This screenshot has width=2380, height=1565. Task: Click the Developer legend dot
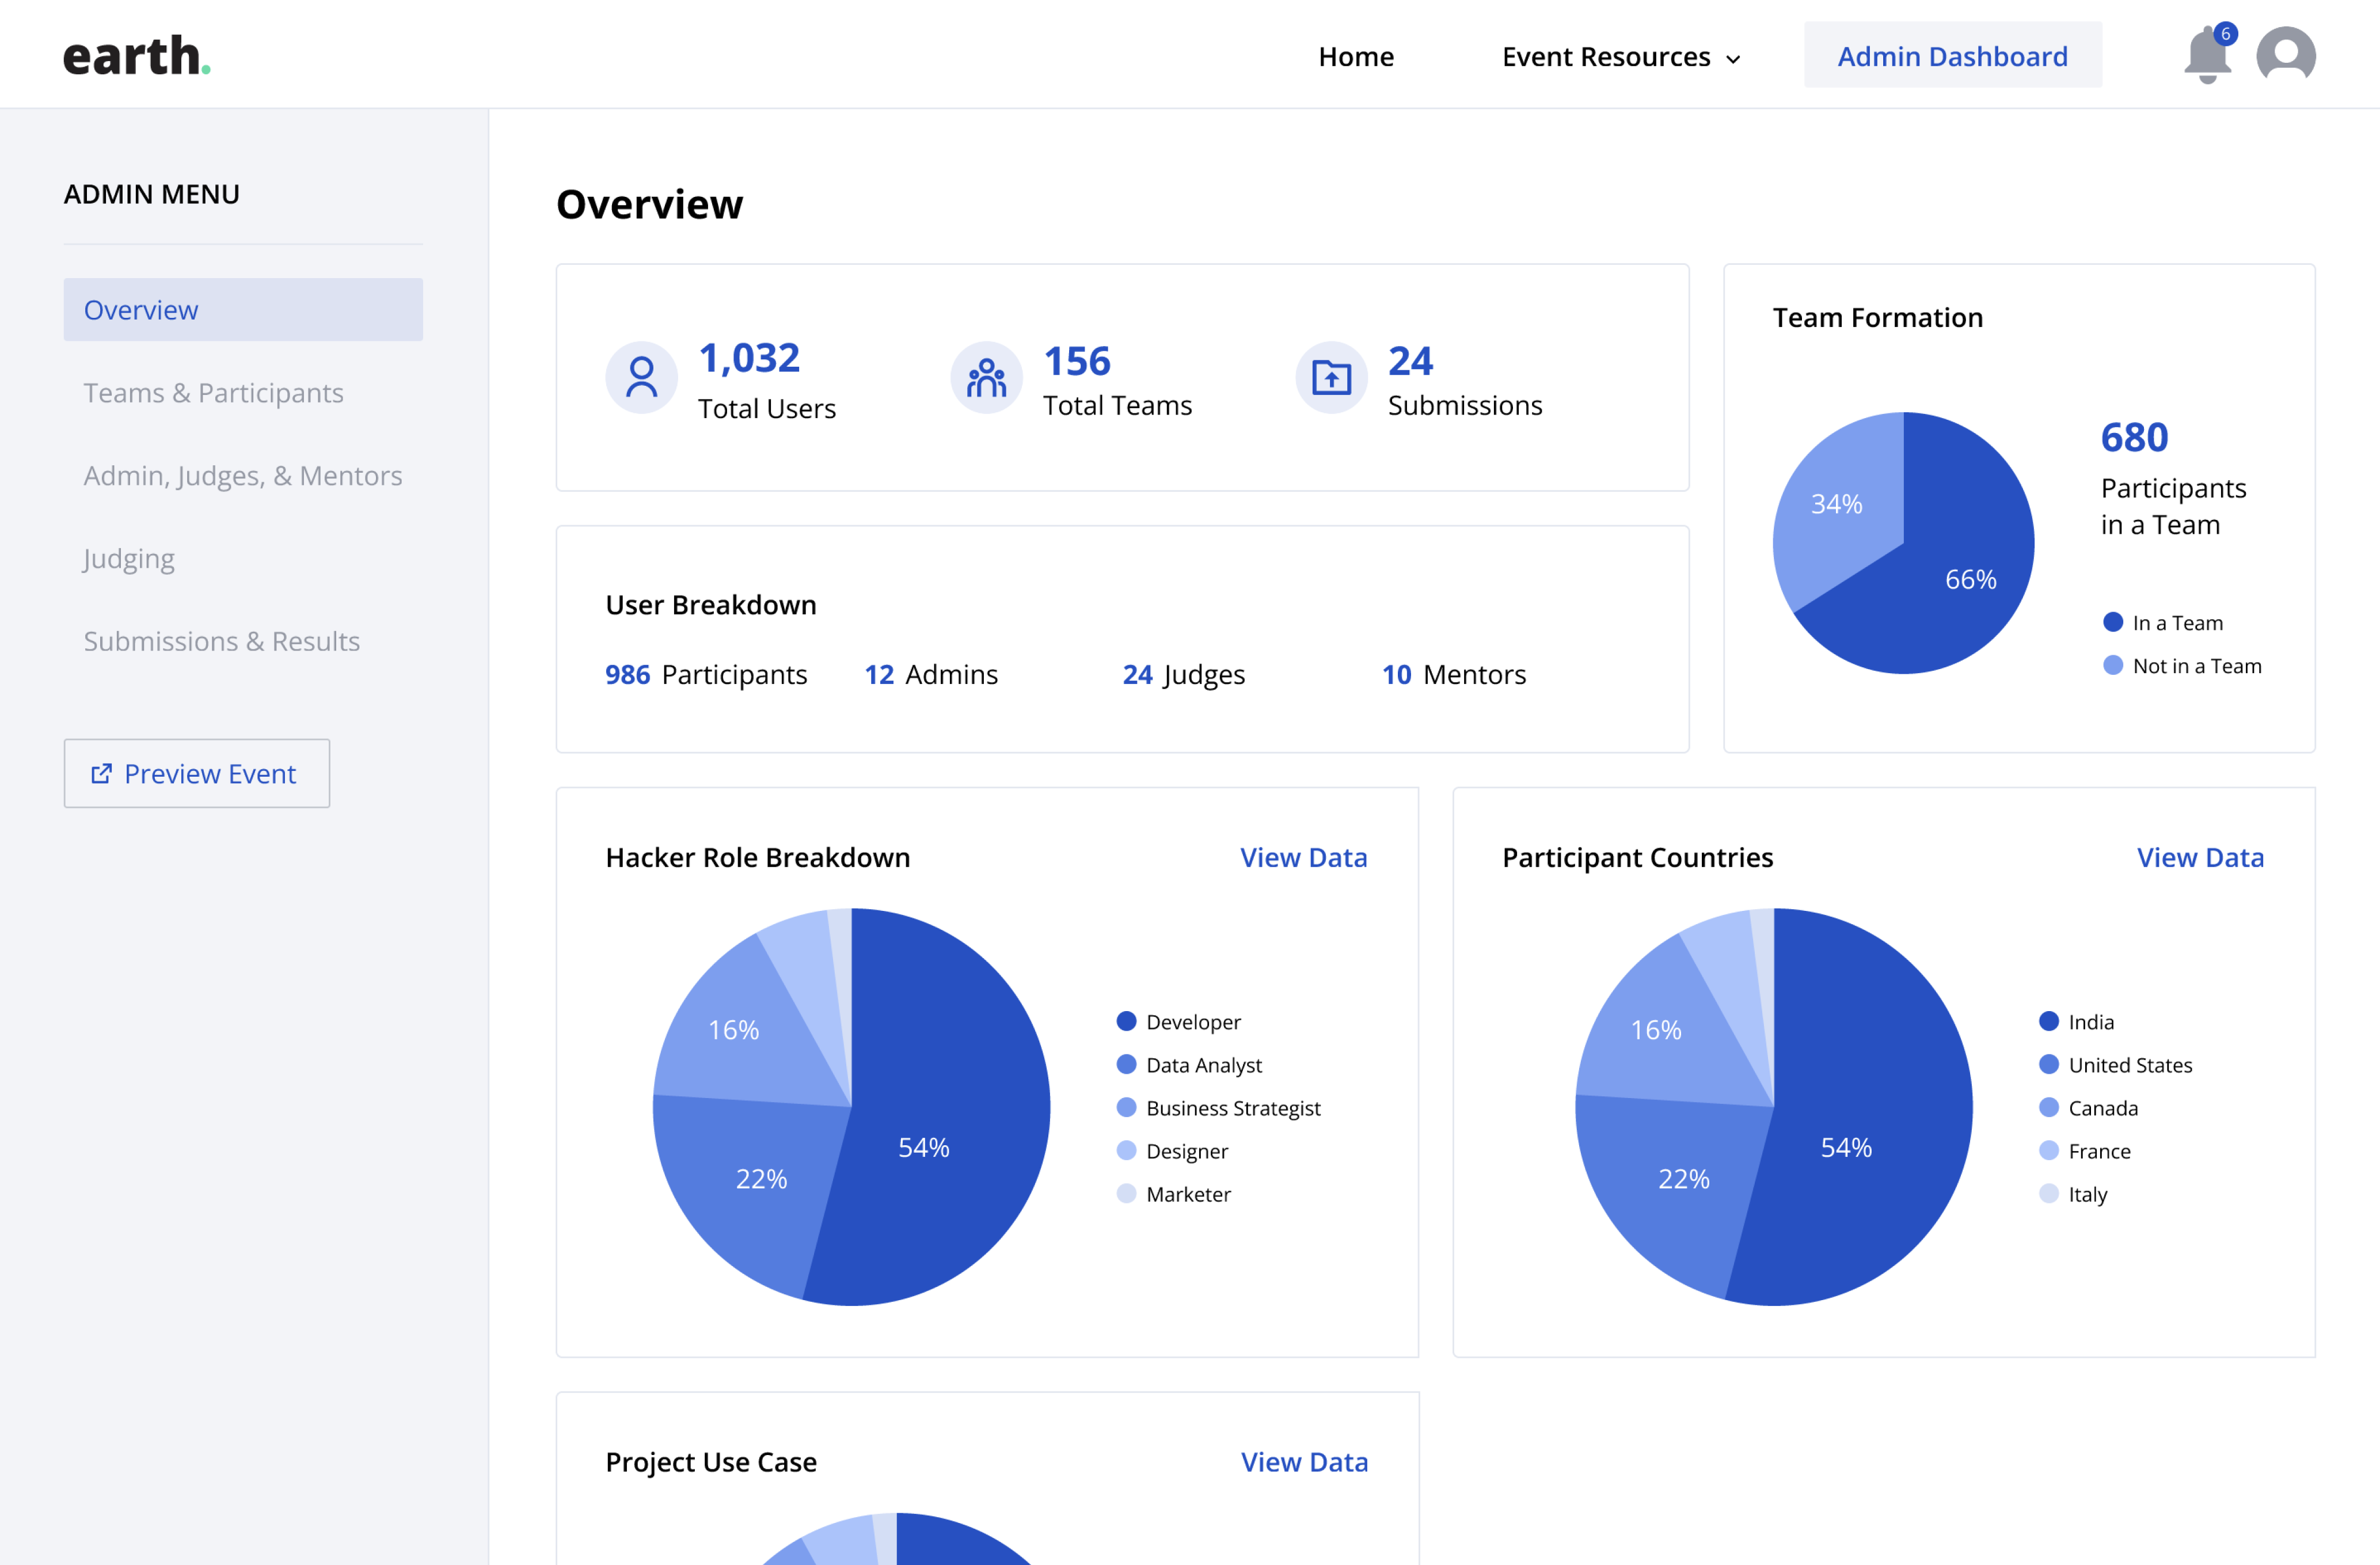pyautogui.click(x=1126, y=1021)
